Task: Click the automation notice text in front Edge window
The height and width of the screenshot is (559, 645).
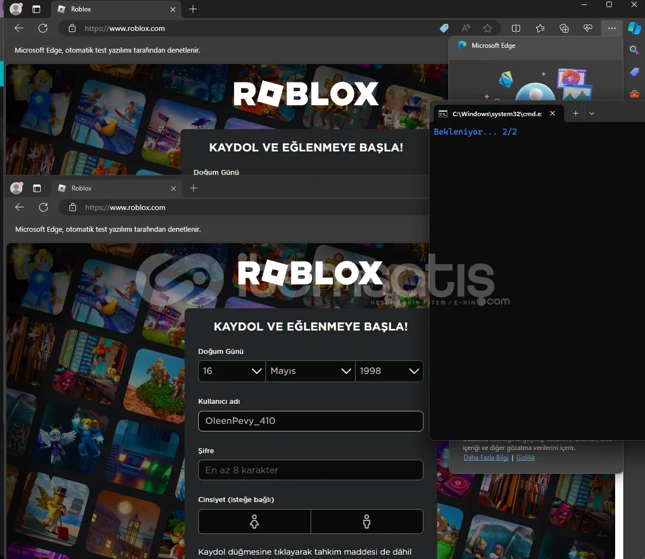Action: click(x=108, y=229)
